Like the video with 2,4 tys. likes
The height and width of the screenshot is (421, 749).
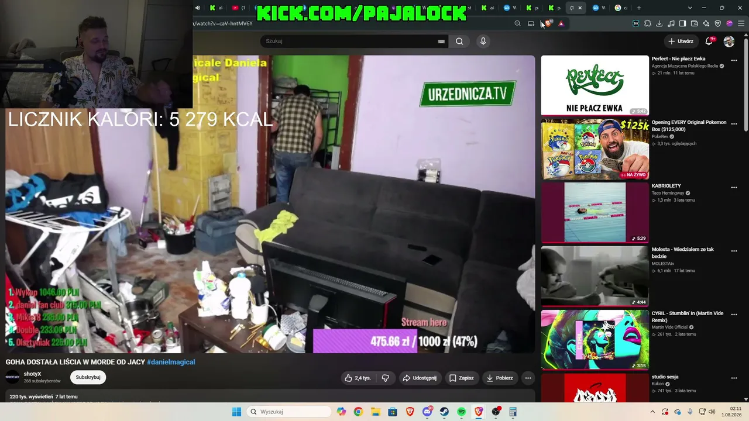(358, 378)
